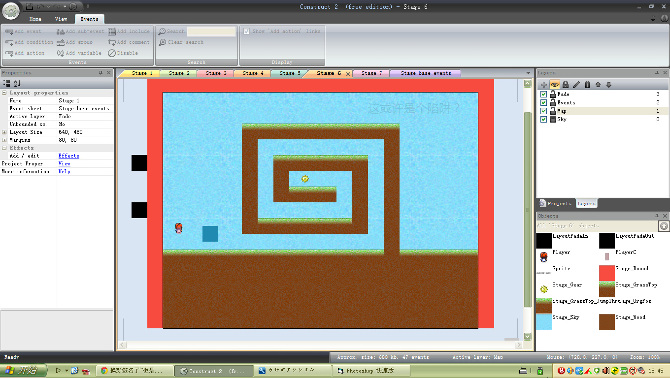Move layer up with the up arrow

(x=598, y=85)
